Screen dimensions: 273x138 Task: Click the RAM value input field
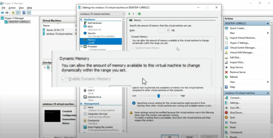pos(164,30)
